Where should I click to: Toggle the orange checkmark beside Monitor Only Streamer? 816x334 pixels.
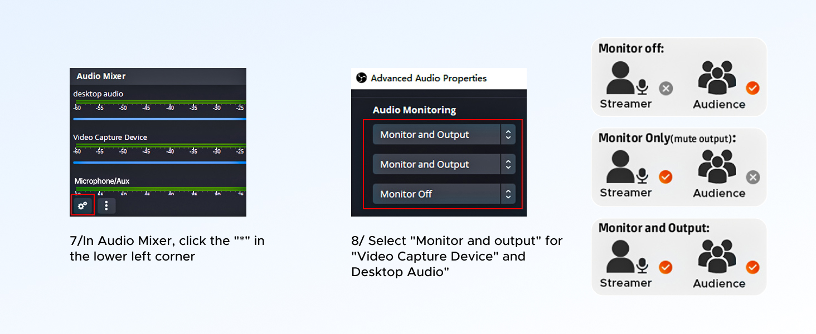665,177
